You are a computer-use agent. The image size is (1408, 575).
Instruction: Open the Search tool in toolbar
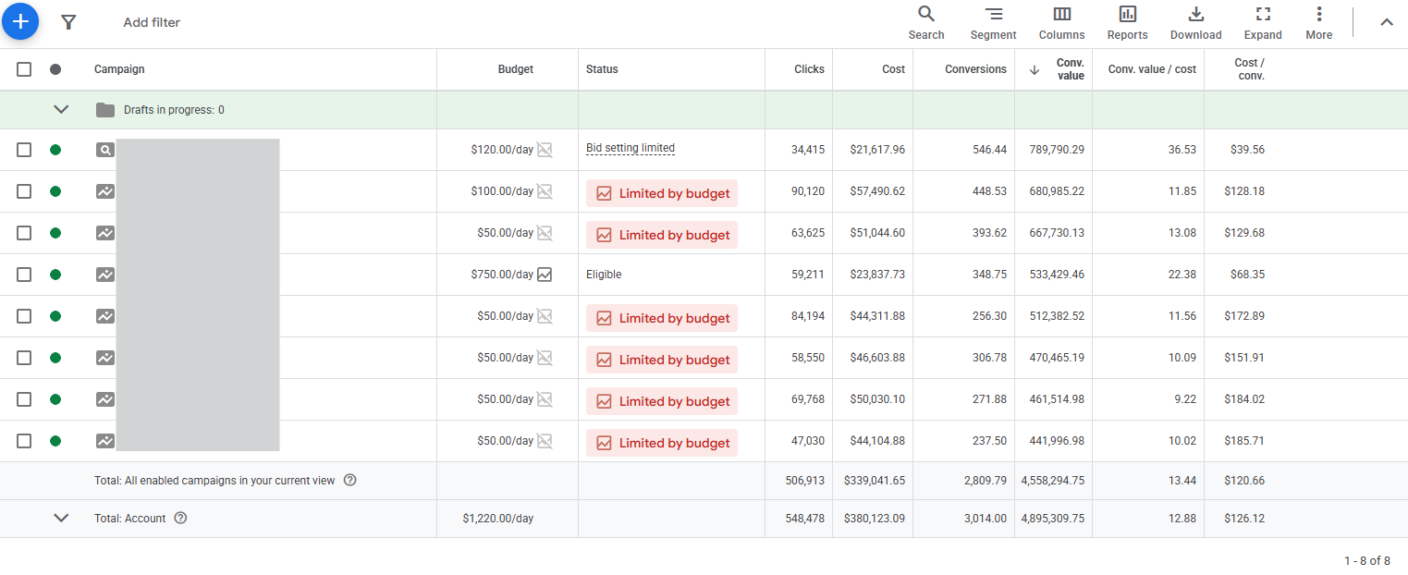(x=925, y=23)
